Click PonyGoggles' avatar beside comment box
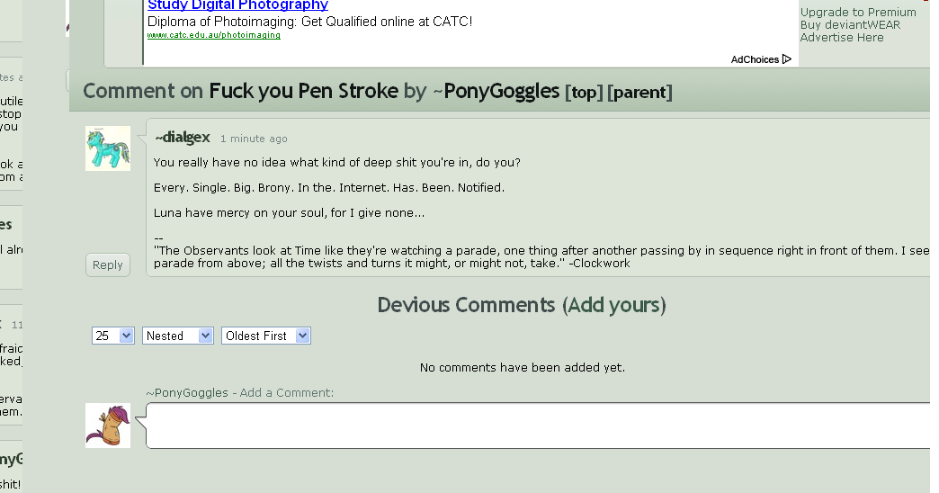This screenshot has width=939, height=493. pos(107,426)
